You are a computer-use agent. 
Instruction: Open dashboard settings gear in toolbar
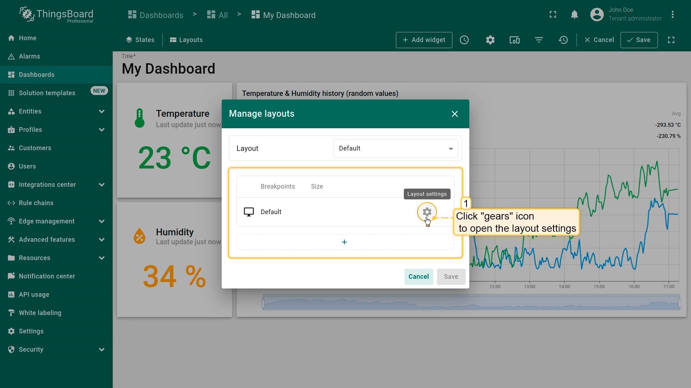(x=490, y=40)
